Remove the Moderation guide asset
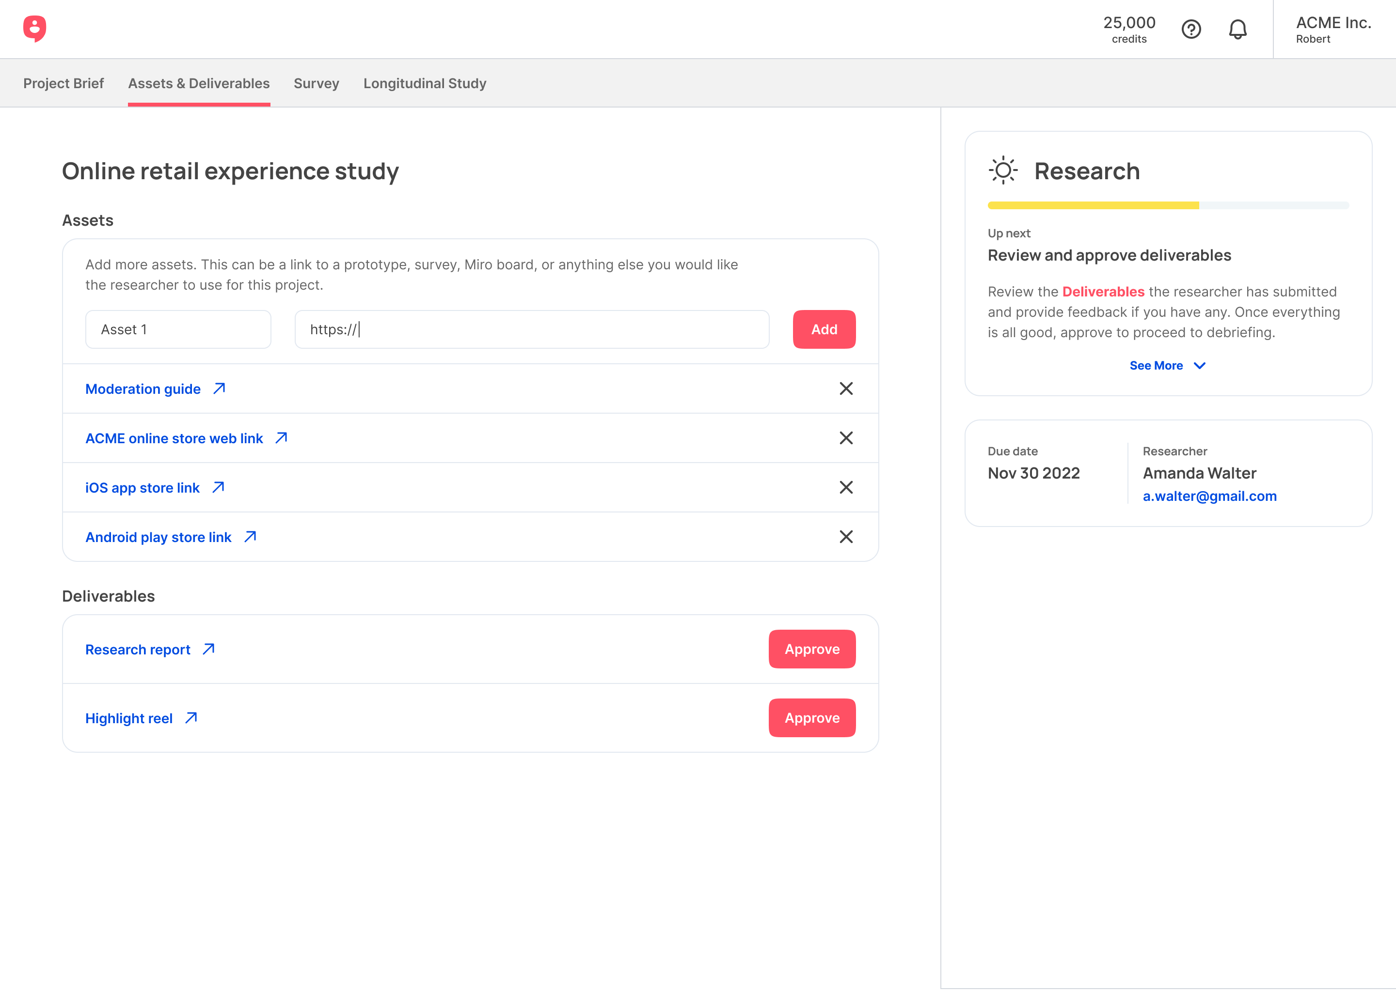Viewport: 1396px width, 992px height. [845, 388]
